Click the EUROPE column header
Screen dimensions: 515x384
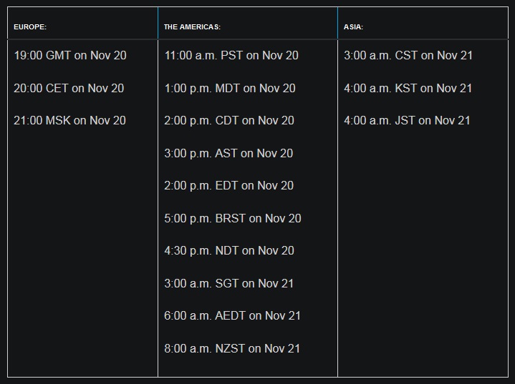point(30,27)
